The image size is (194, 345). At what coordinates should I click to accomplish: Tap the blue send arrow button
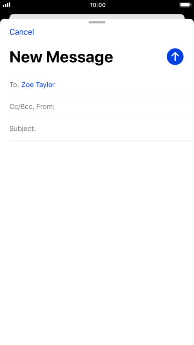(x=175, y=57)
